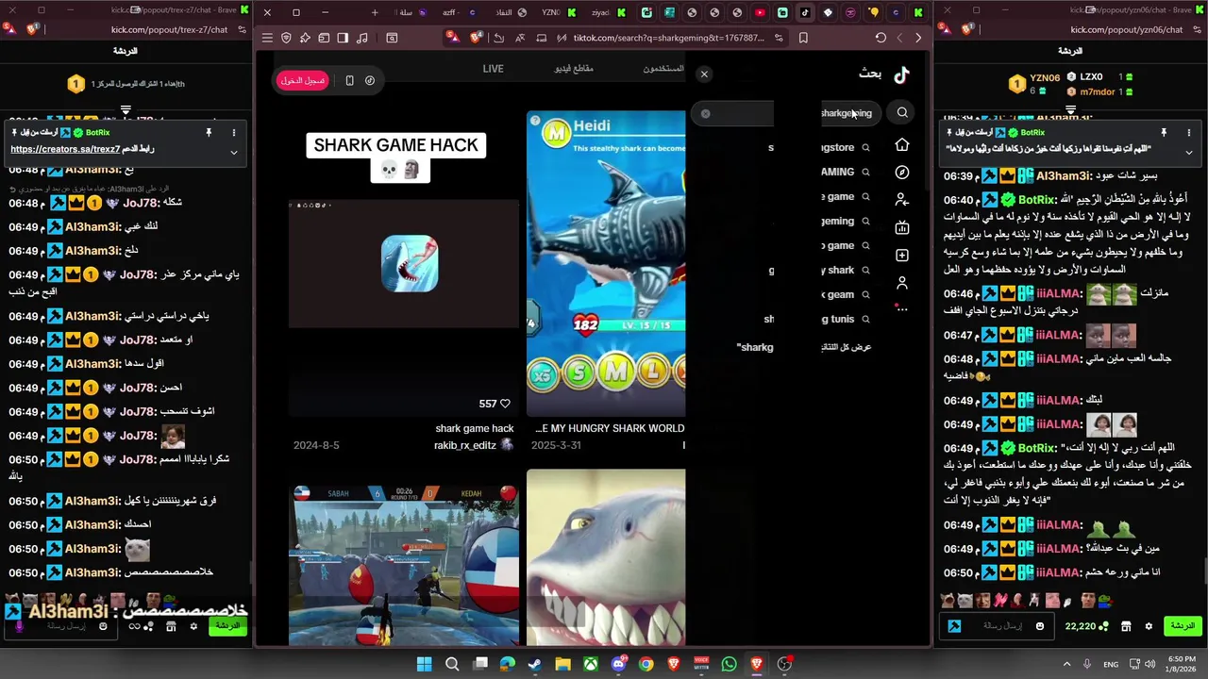Click green 'الدردشة' button in left chat
Screen dimensions: 1208x679
tap(227, 625)
